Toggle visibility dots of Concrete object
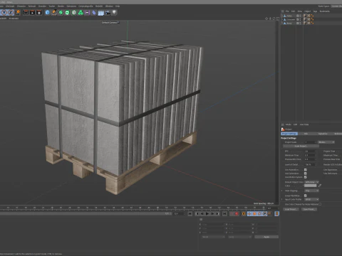342x256 pixels. click(300, 19)
